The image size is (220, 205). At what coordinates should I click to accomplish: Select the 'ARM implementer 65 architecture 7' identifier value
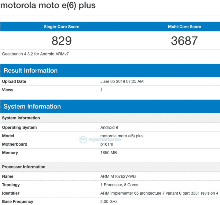coord(159,193)
